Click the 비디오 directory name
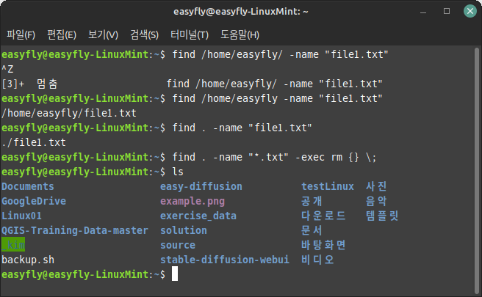482x297 pixels. [x=317, y=260]
